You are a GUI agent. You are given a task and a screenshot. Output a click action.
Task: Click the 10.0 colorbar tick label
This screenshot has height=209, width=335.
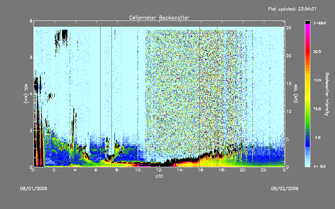click(x=317, y=109)
